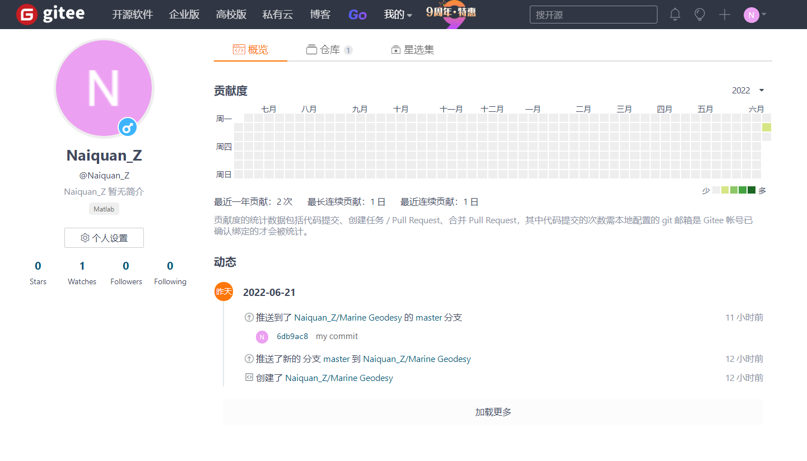Click the 加载更多 button

(493, 412)
